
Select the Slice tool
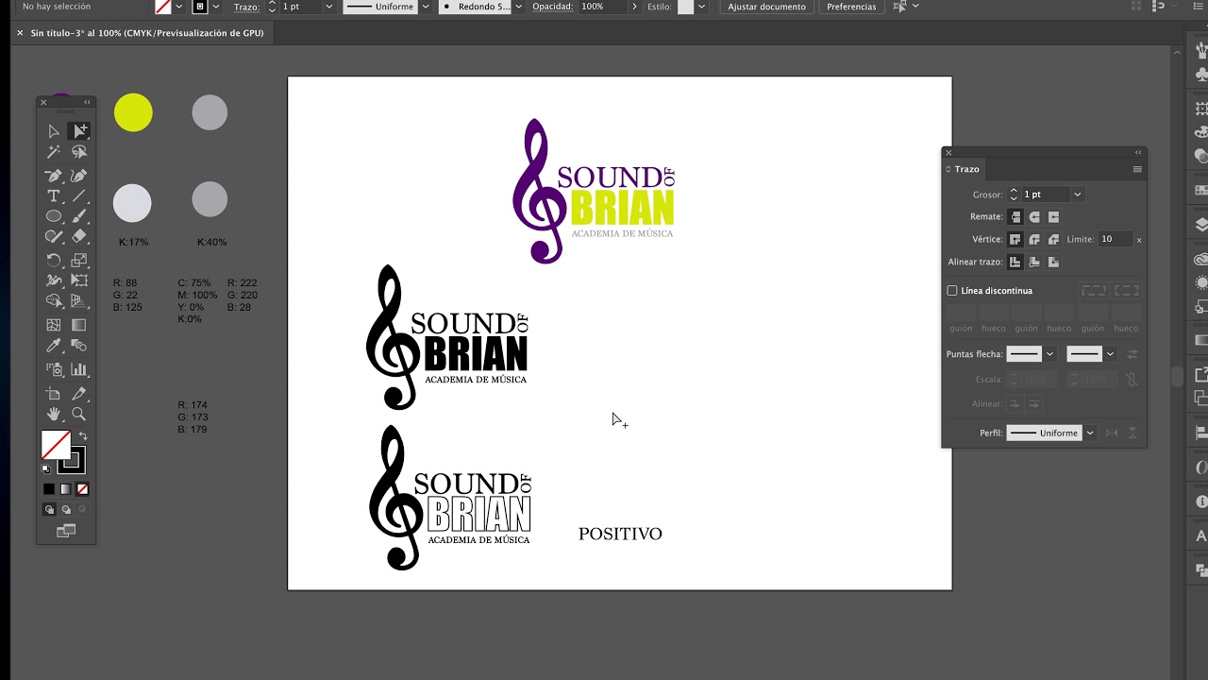click(x=79, y=394)
